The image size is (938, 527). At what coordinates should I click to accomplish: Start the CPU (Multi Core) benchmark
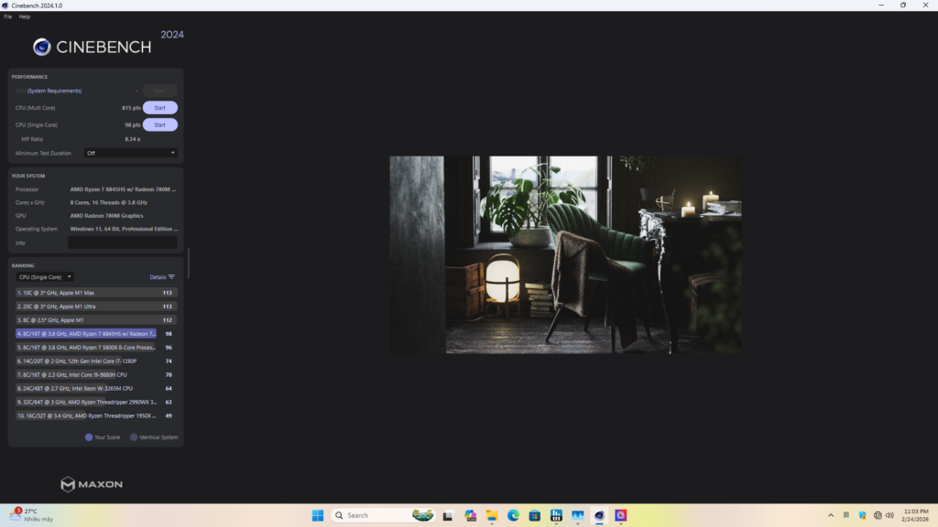[x=159, y=108]
